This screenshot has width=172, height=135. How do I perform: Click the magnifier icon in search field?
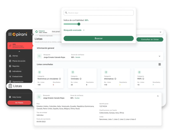pyautogui.click(x=66, y=13)
